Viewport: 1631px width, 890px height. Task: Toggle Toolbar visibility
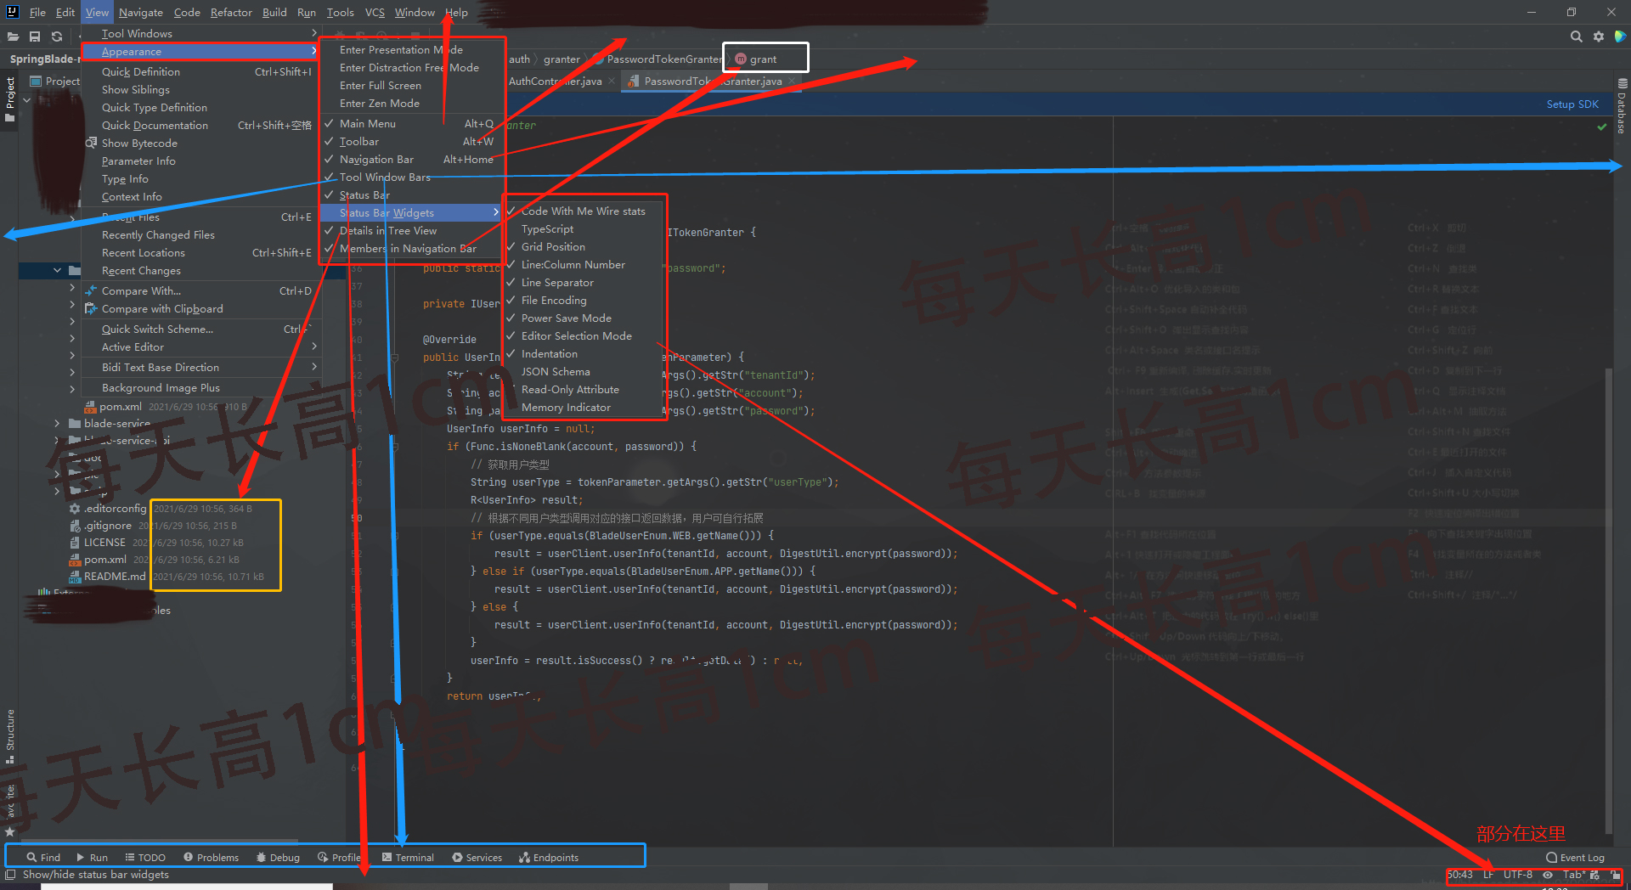[412, 142]
